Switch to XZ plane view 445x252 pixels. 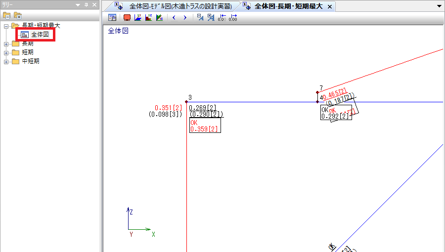[x=149, y=18]
